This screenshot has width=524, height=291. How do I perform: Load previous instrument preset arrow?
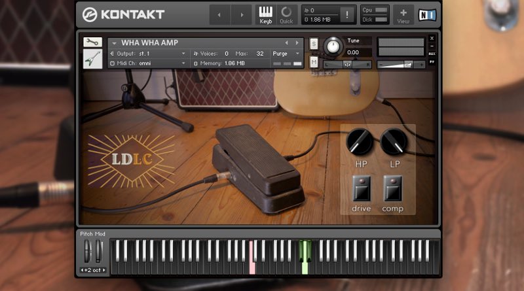[x=286, y=43]
